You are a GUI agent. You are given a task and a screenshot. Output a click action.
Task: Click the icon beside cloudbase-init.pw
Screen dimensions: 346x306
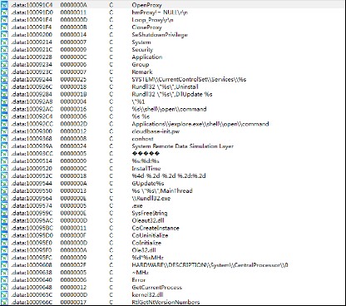pyautogui.click(x=4, y=131)
